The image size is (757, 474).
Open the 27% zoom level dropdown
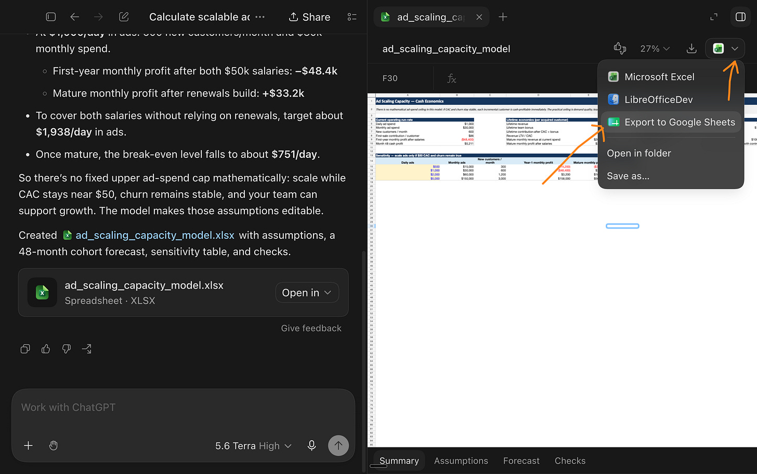click(655, 49)
